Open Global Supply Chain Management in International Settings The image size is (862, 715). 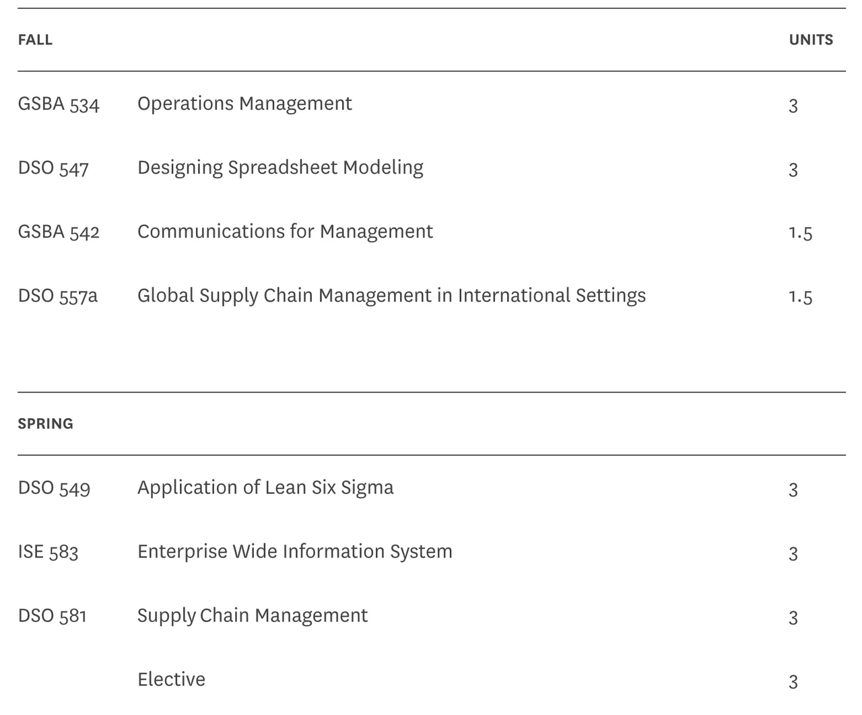pyautogui.click(x=391, y=296)
